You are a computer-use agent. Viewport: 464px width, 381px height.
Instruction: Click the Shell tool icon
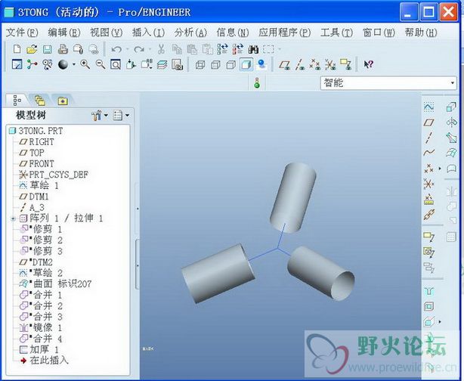[x=428, y=306]
